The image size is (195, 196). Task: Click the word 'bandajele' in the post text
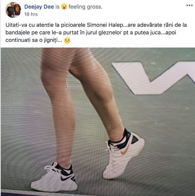pos(18,33)
